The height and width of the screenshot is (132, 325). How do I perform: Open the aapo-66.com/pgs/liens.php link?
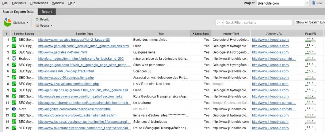[66, 78]
